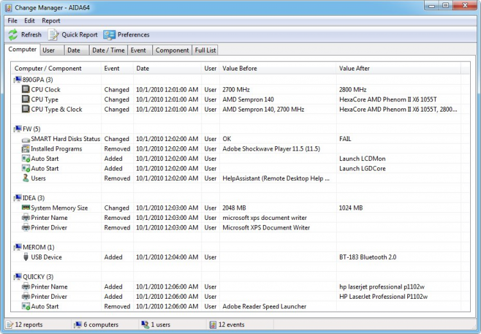
Task: Click Printer Driver icon in QUICKY group
Action: (x=26, y=297)
